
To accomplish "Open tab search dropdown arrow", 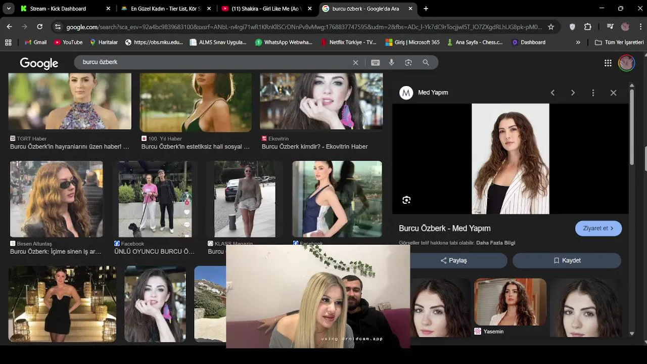I will point(9,9).
